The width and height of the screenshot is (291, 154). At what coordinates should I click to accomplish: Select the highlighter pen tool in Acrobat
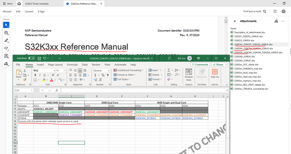[6, 40]
